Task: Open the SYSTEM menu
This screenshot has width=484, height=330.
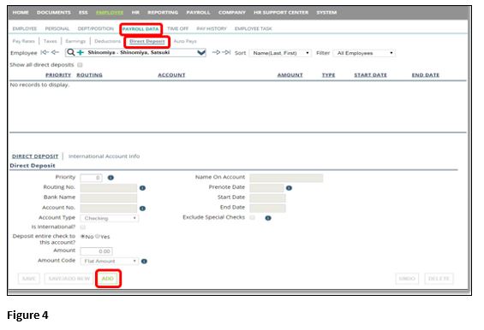Action: 326,12
